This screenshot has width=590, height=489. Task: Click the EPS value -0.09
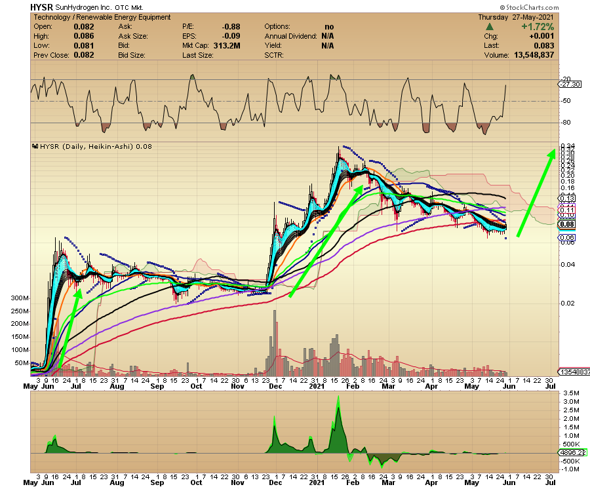tap(231, 36)
